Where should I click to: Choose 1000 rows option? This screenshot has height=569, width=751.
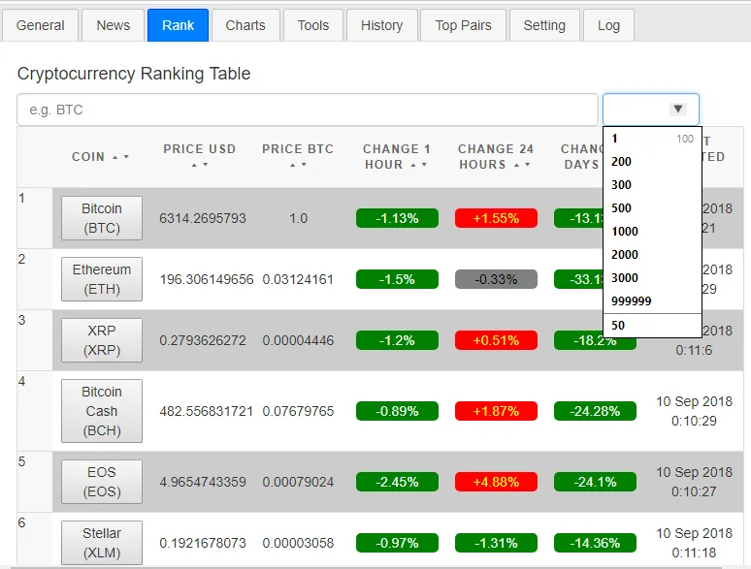point(652,232)
